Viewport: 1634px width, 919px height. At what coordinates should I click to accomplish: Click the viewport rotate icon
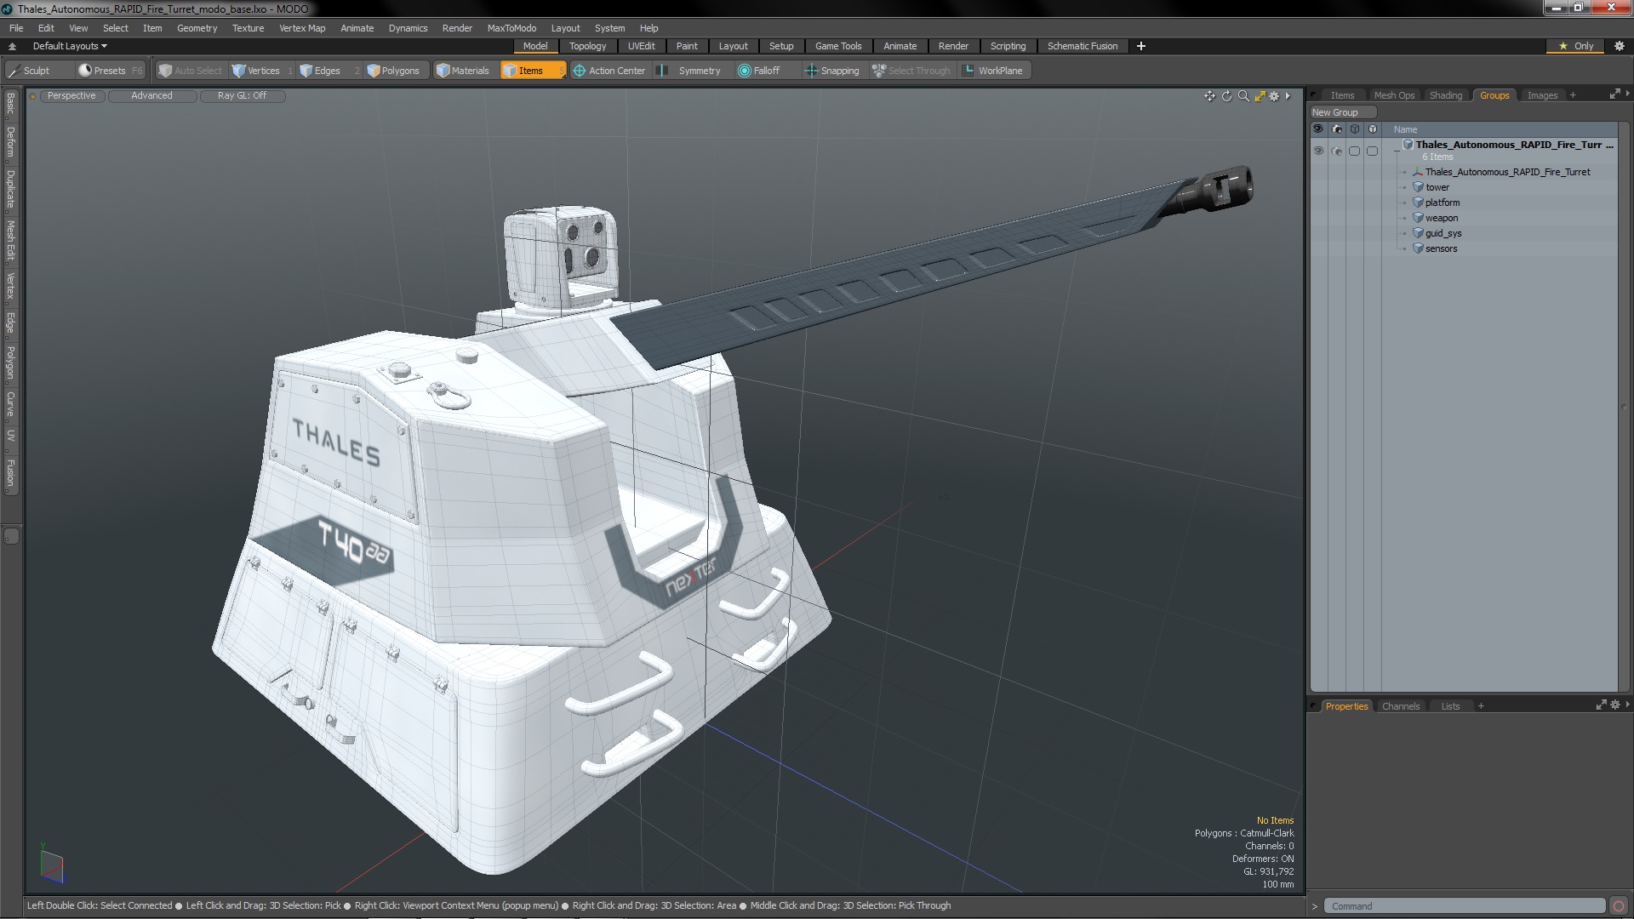[x=1226, y=96]
